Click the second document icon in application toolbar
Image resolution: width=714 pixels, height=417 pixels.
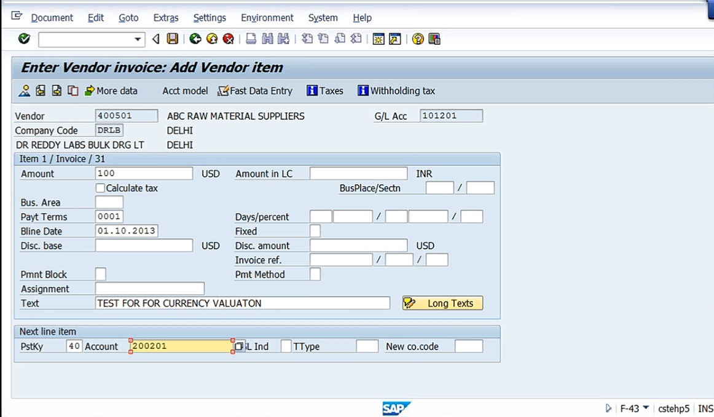41,91
